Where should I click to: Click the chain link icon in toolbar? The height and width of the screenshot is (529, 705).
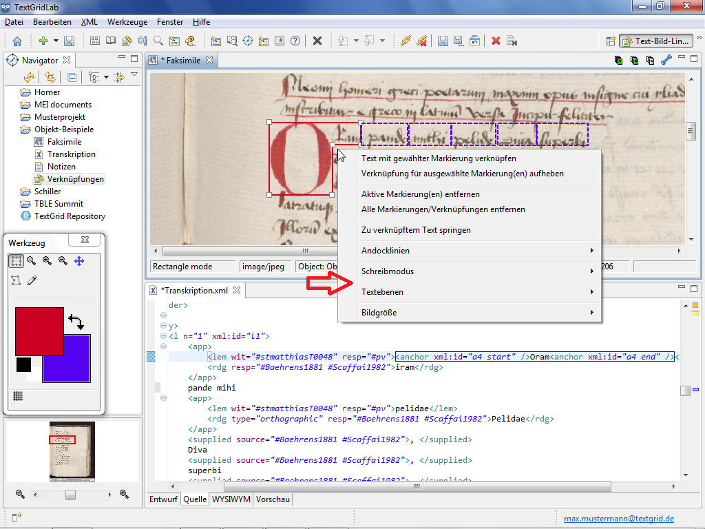(x=406, y=41)
